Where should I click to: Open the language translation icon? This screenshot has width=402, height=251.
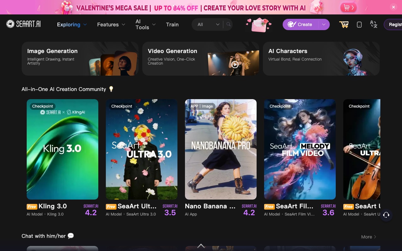(x=373, y=24)
